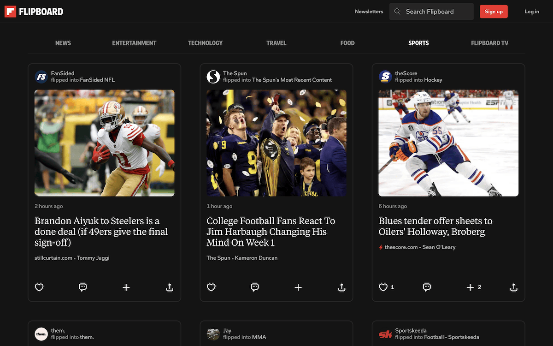This screenshot has width=553, height=346.
Task: Click the Log in link
Action: tap(532, 12)
